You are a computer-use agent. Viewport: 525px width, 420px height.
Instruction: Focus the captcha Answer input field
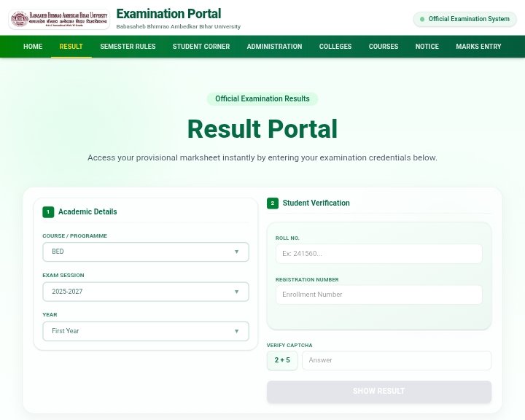(397, 360)
